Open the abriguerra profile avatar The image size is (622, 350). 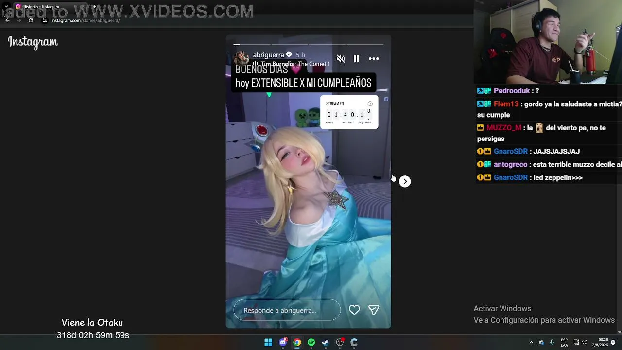242,58
